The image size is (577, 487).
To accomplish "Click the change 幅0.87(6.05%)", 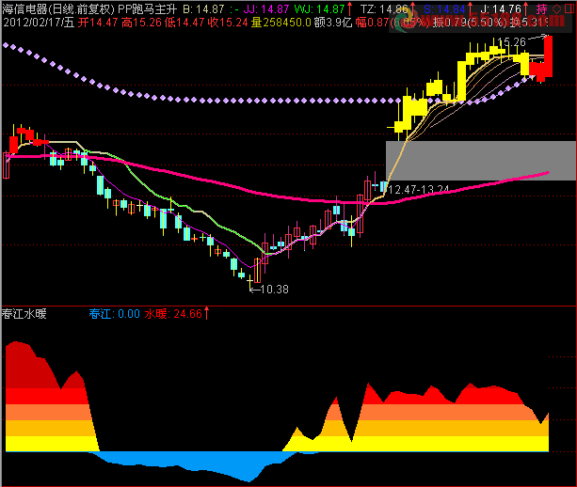I will pos(393,23).
